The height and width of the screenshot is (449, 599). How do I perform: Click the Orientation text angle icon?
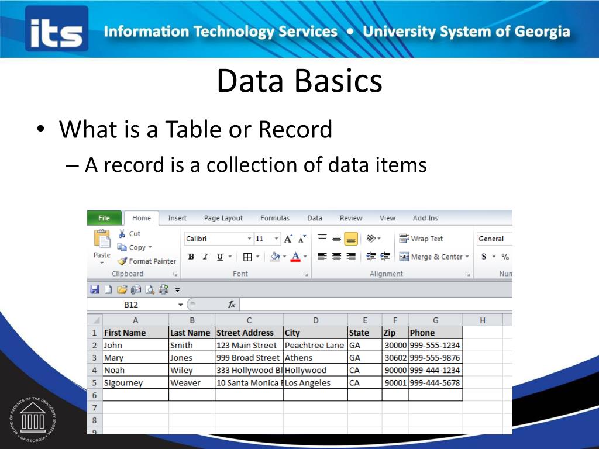point(371,239)
